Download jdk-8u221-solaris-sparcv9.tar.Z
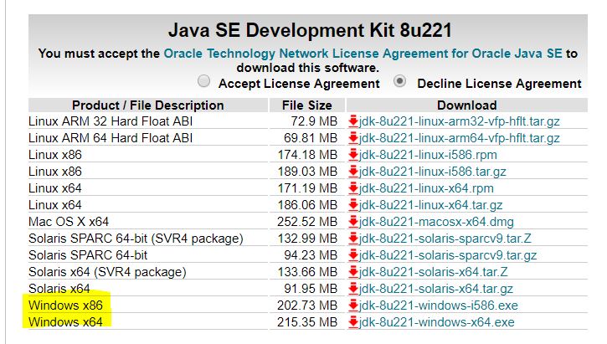 pyautogui.click(x=445, y=239)
